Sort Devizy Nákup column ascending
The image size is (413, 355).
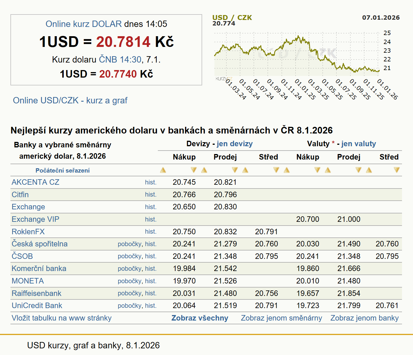pos(163,170)
